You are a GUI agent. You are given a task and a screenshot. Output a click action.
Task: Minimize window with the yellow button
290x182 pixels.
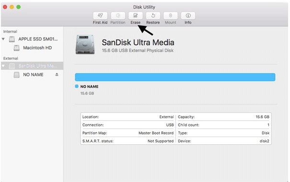click(11, 7)
